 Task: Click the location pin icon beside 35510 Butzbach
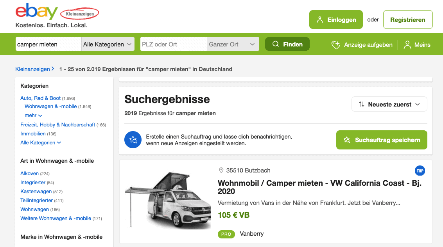(221, 170)
